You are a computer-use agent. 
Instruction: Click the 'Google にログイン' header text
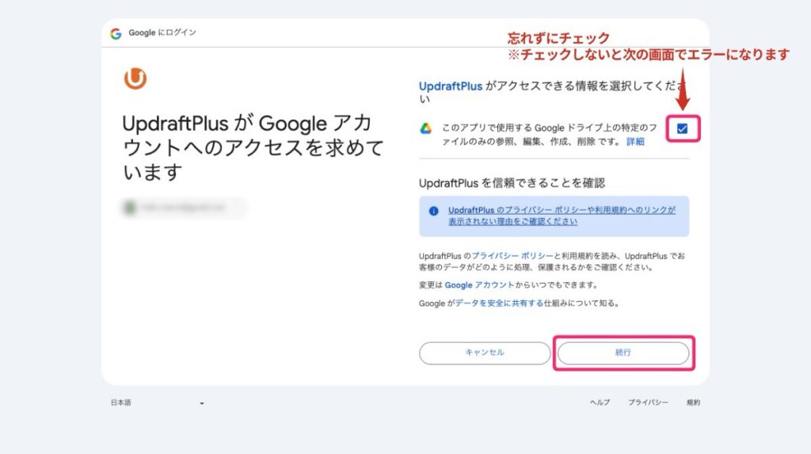(x=162, y=32)
